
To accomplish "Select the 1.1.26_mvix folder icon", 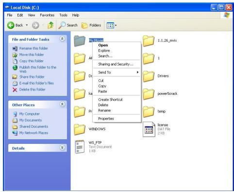I will (149, 41).
